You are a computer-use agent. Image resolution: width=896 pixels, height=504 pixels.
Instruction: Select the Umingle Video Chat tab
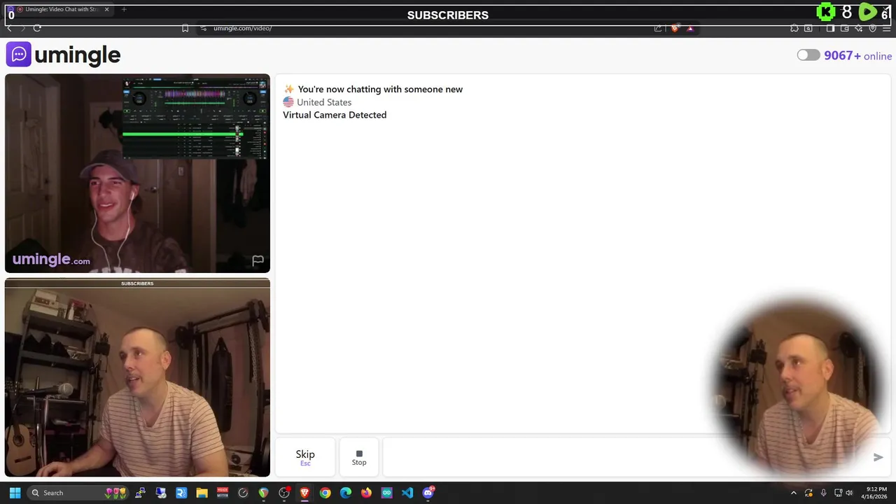point(59,9)
